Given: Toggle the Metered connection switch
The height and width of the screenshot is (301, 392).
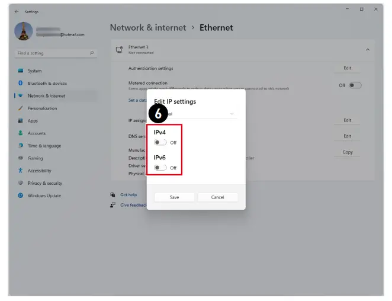Looking at the screenshot, I should pos(355,85).
